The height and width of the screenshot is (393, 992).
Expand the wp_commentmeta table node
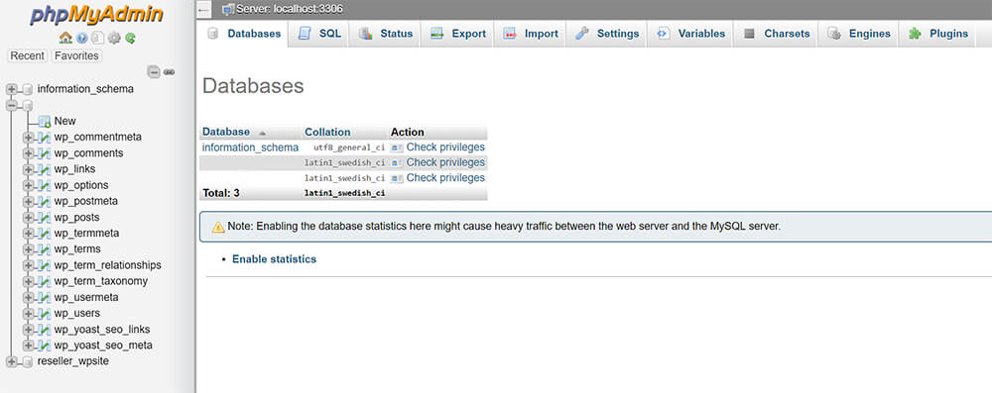click(x=28, y=138)
